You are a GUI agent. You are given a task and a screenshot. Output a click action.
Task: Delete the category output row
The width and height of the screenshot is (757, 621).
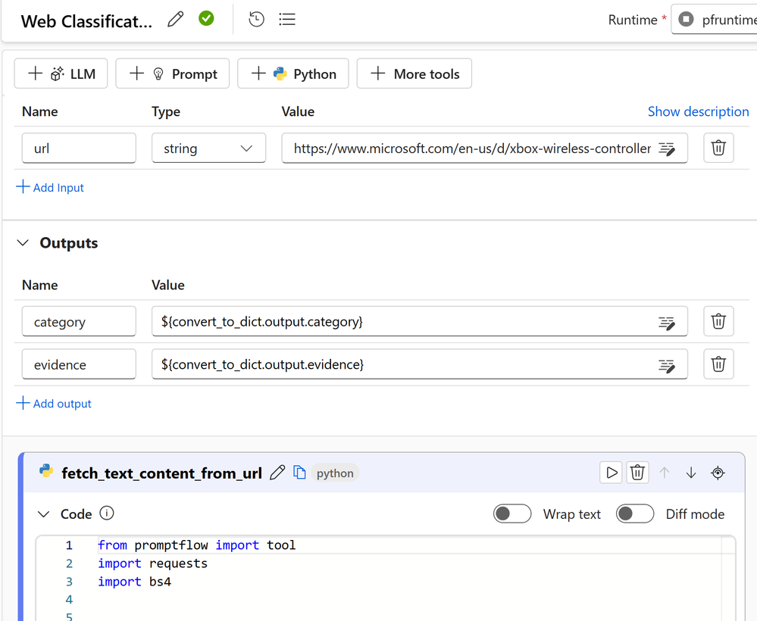point(718,322)
